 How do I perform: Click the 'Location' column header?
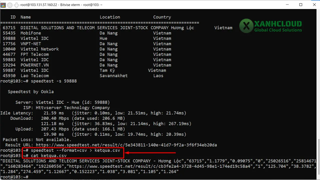(x=110, y=17)
